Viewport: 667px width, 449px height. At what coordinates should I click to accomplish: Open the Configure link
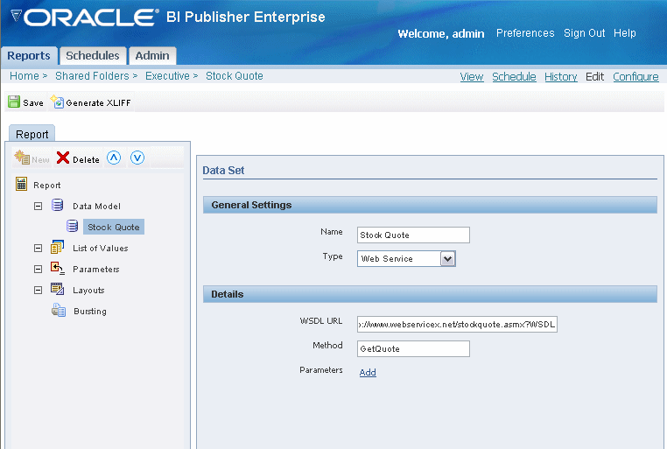(635, 76)
